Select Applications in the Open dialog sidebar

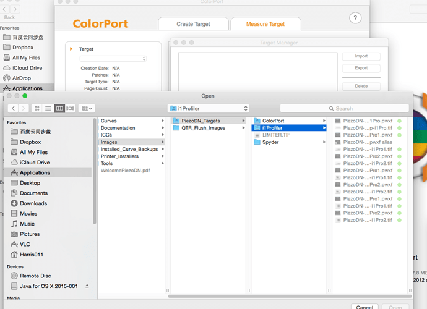(x=35, y=173)
